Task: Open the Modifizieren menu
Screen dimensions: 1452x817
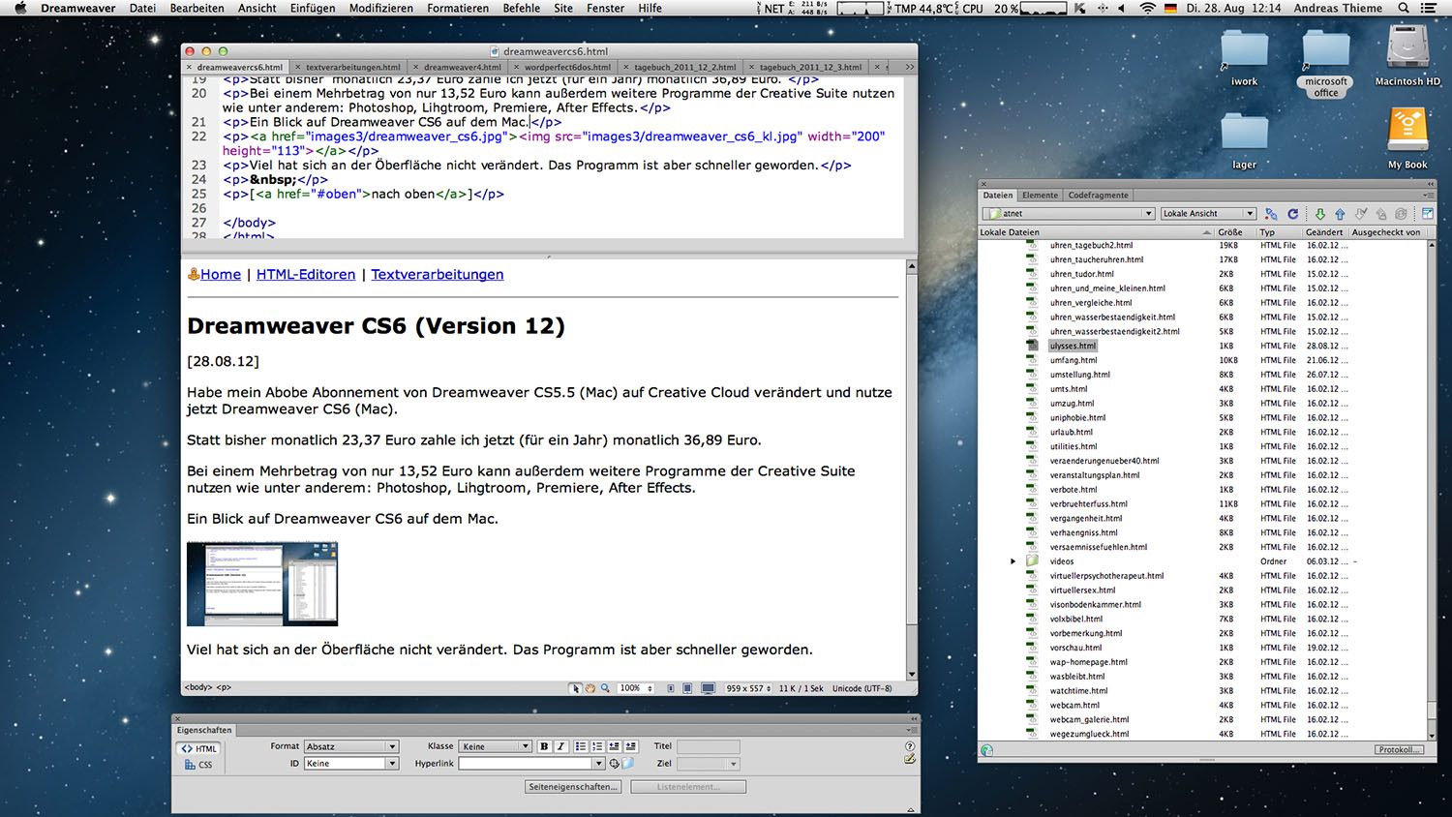Action: click(381, 8)
